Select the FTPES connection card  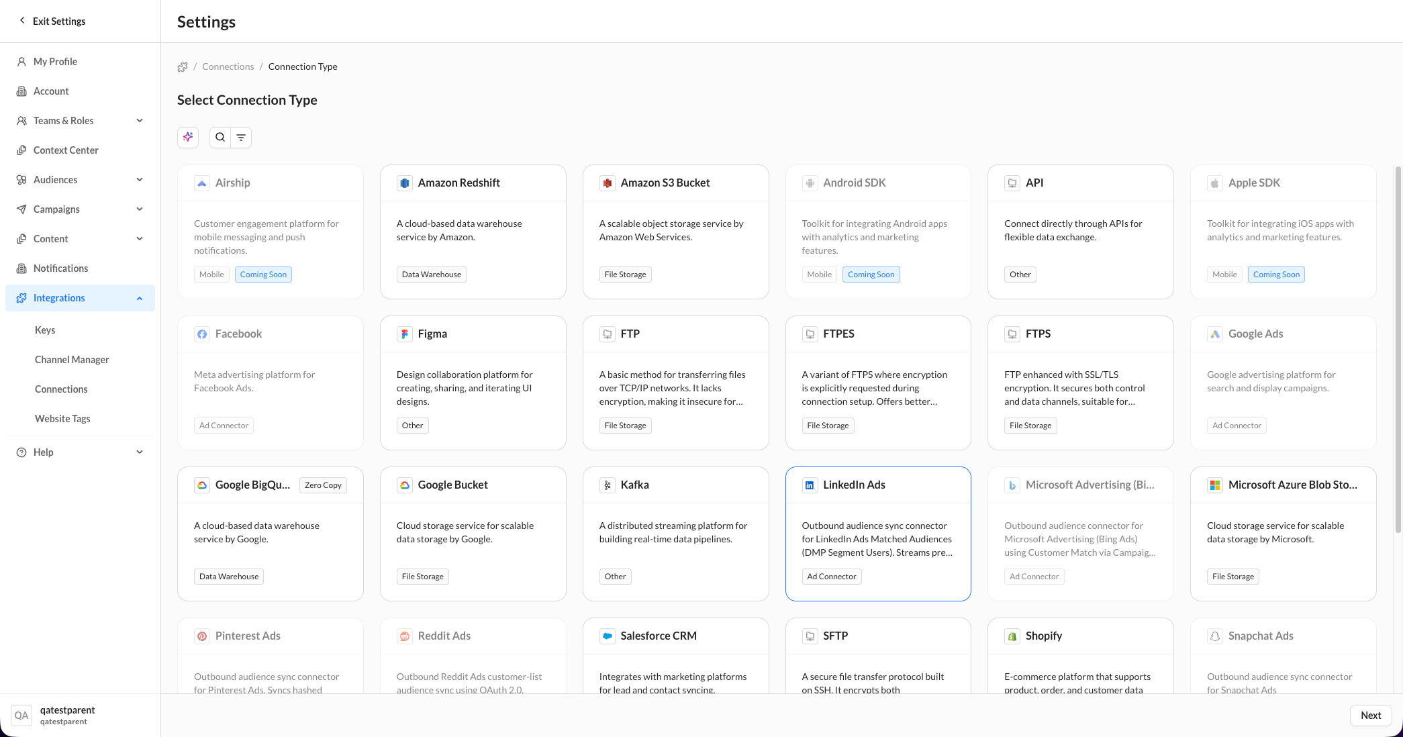click(878, 383)
